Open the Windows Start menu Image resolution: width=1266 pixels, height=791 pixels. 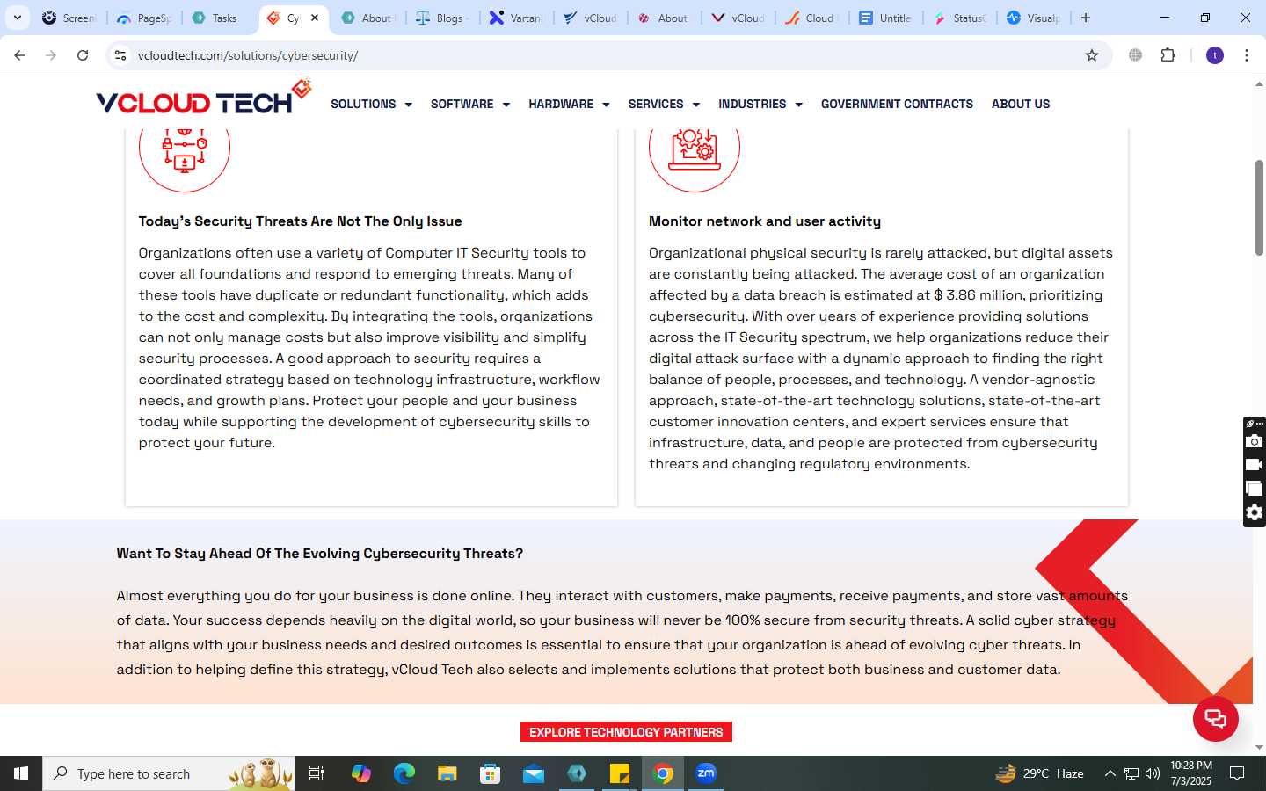(21, 773)
